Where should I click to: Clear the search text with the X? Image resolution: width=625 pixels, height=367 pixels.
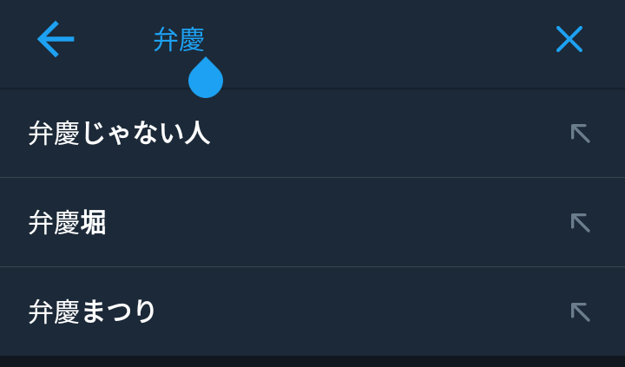pos(569,39)
